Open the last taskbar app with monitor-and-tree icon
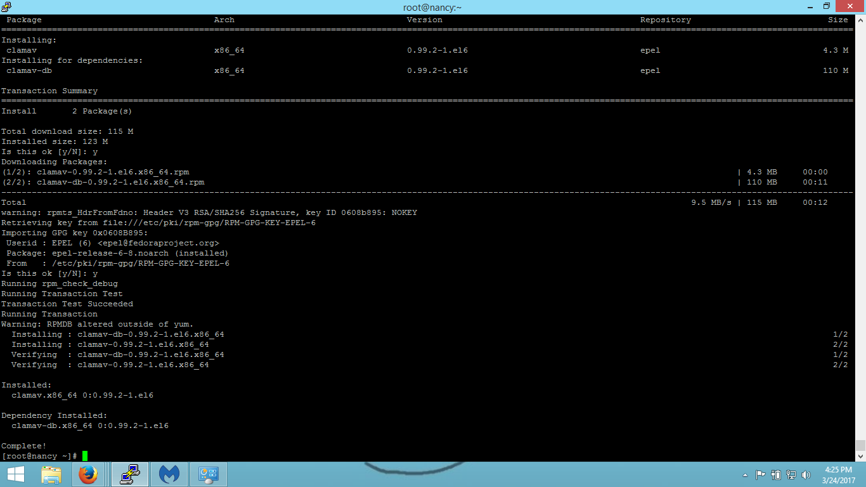This screenshot has width=866, height=487. tap(208, 474)
